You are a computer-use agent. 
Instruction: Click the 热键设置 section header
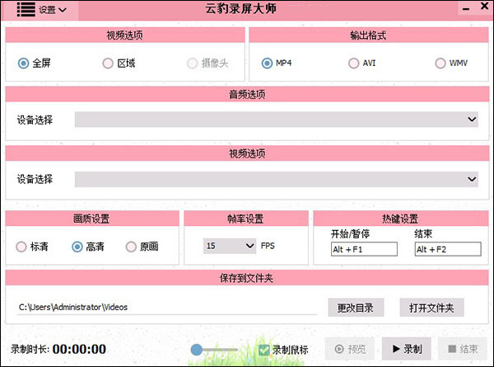400,219
